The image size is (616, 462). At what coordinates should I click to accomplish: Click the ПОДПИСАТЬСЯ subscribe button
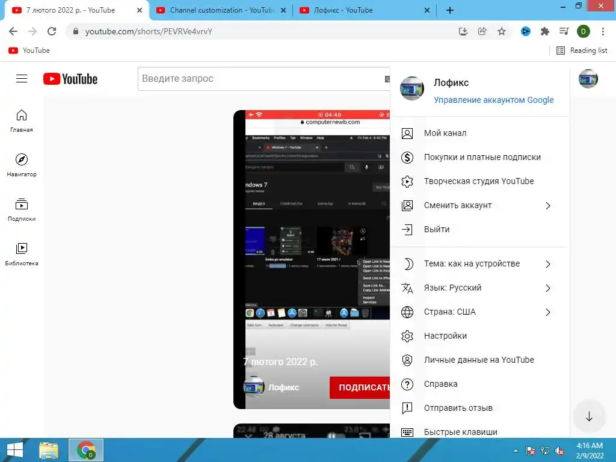click(x=360, y=387)
